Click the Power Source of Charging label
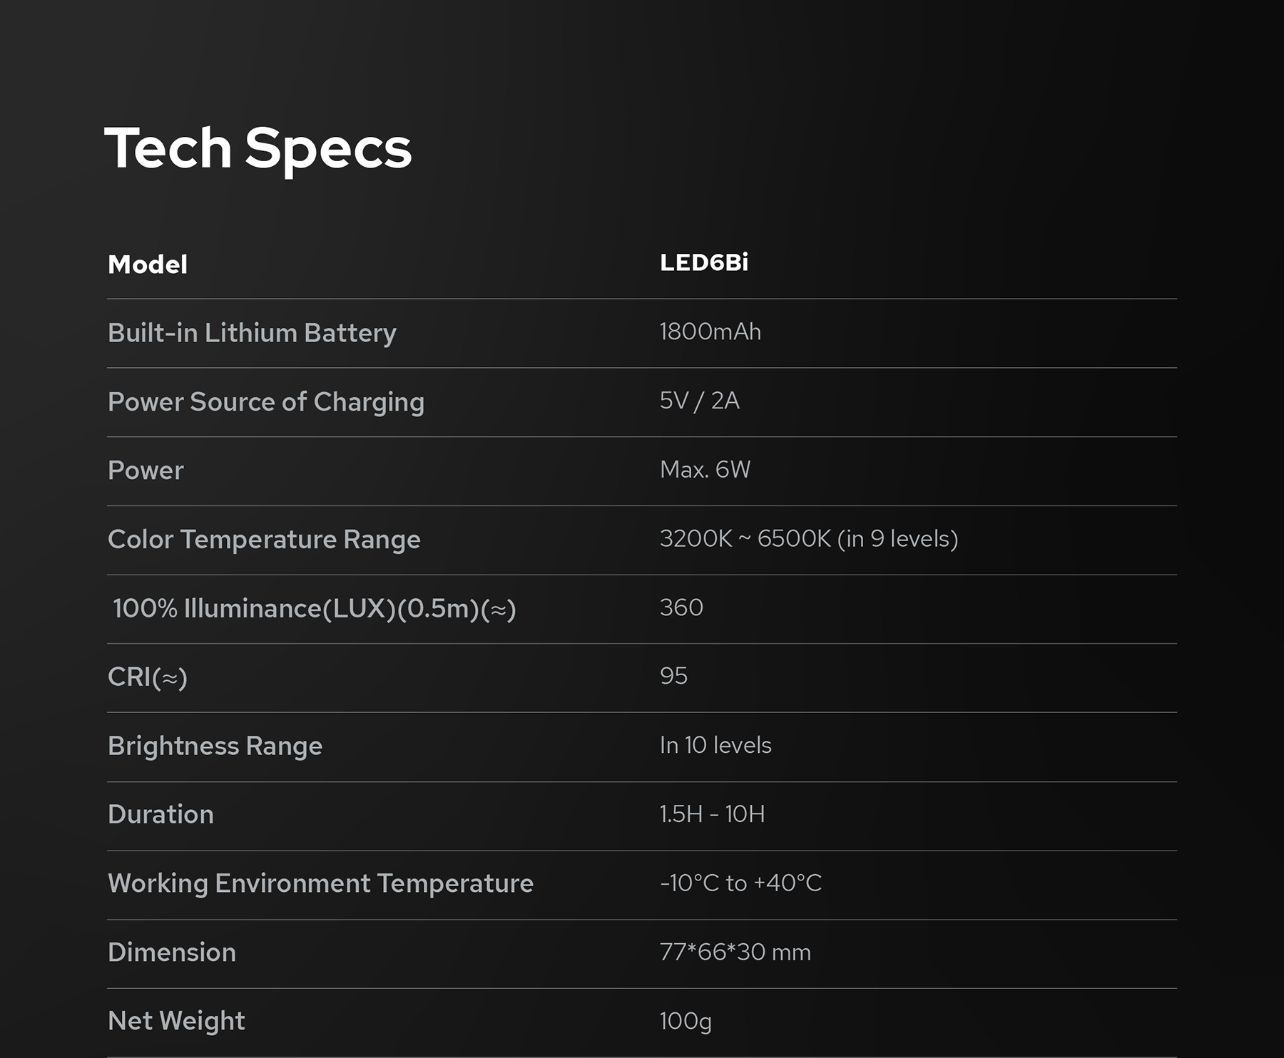The image size is (1284, 1058). tap(265, 402)
